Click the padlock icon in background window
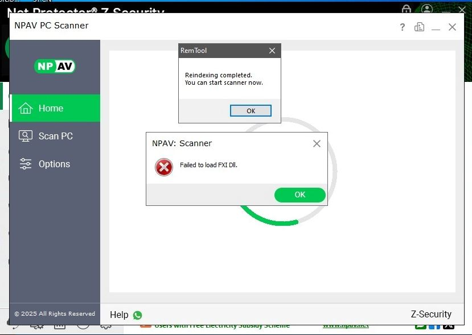Image resolution: width=472 pixels, height=335 pixels. point(406,9)
